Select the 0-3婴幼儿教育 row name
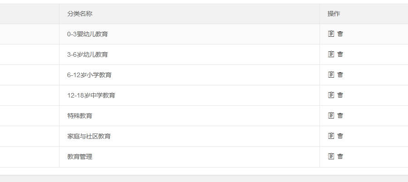Image resolution: width=408 pixels, height=182 pixels. pos(88,34)
